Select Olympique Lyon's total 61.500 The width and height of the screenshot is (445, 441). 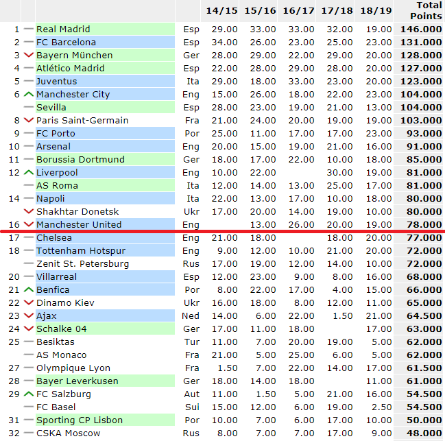[424, 368]
